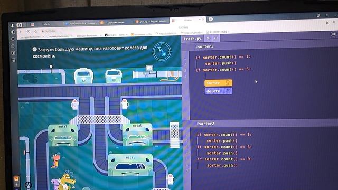Click the steering wheel icon in game corner
The image size is (338, 190).
29,185
